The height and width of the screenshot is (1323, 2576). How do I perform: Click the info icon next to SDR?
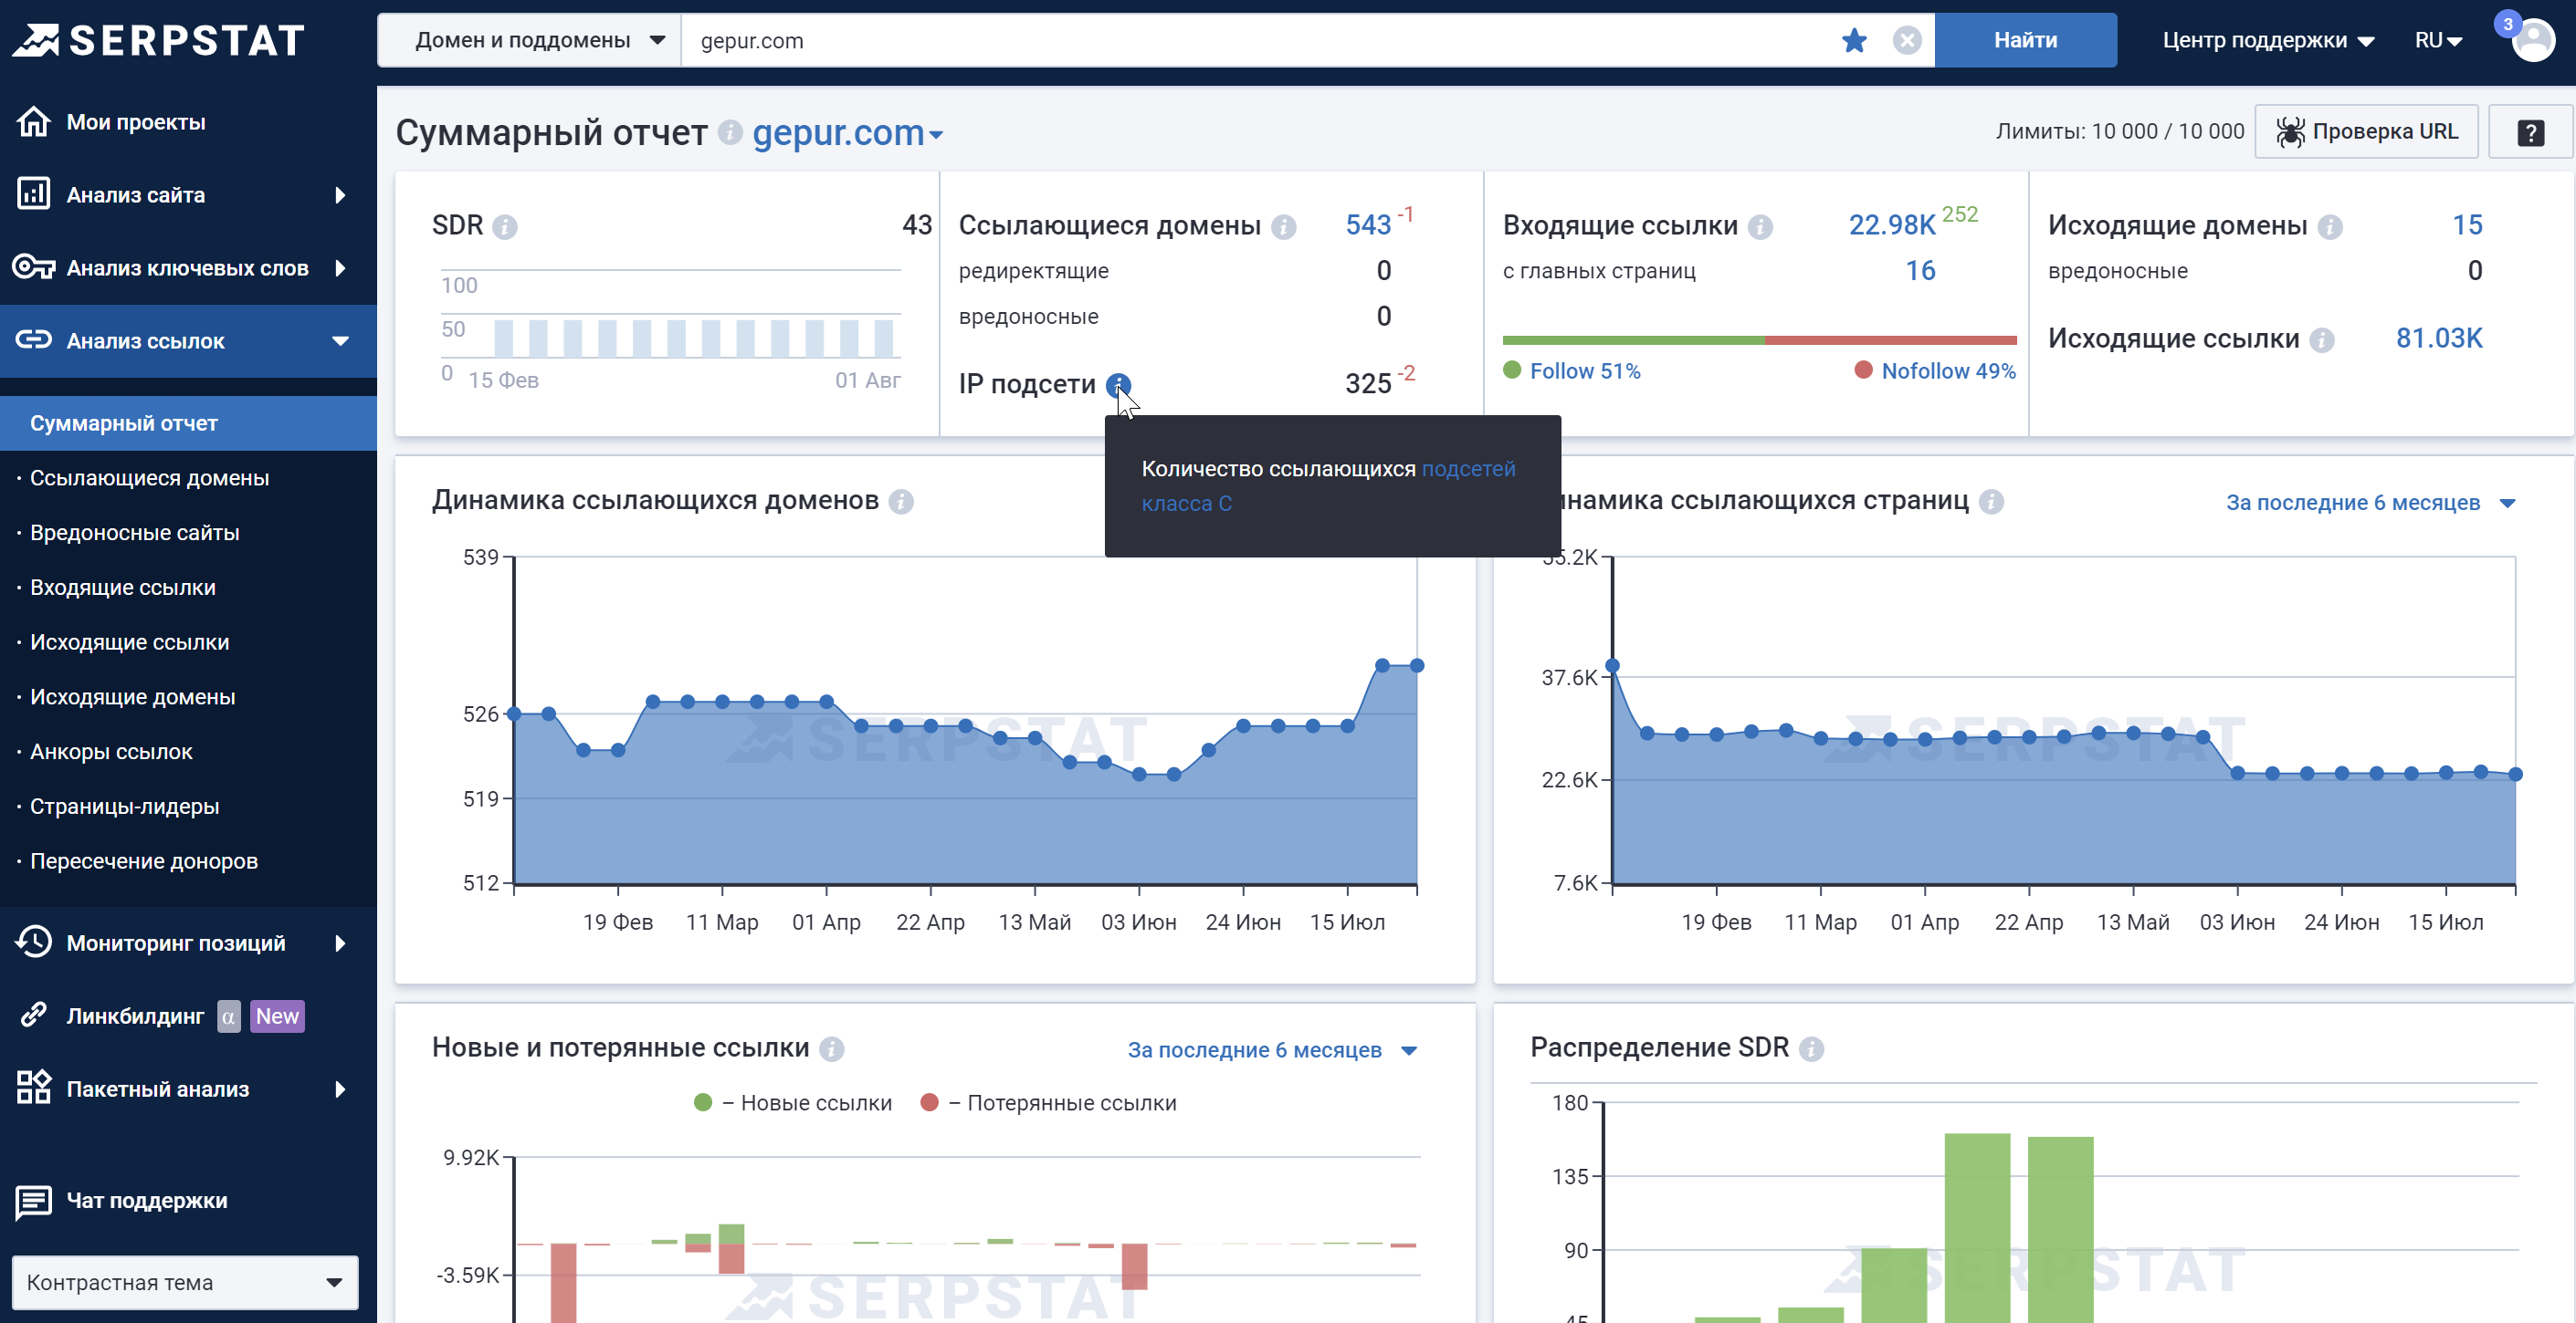[x=505, y=227]
